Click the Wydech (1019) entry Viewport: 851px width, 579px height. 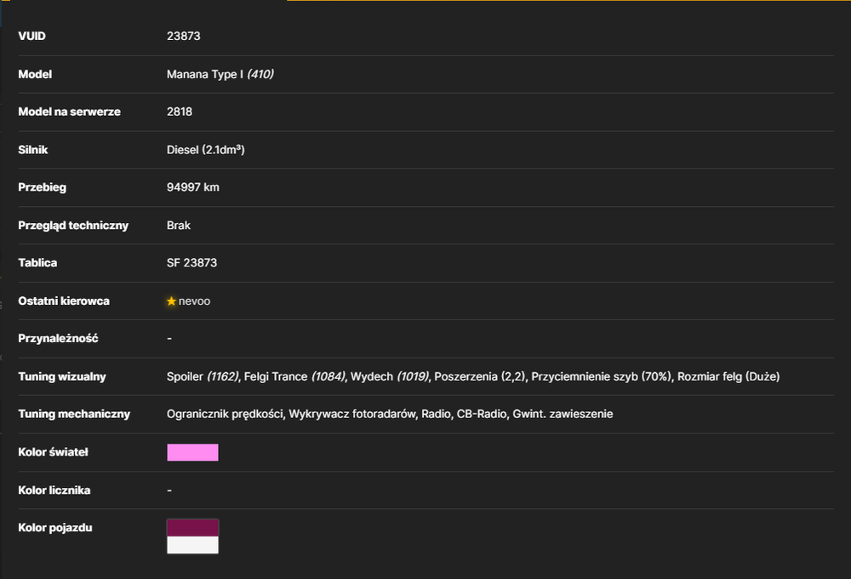(x=390, y=376)
